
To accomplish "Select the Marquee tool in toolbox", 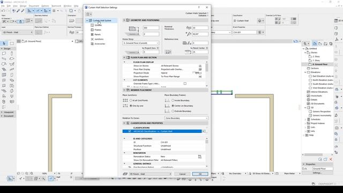I will [12, 43].
